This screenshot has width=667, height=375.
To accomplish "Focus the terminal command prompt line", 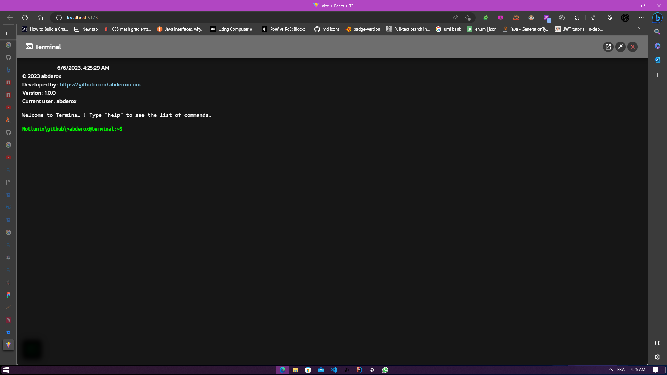I will (x=72, y=129).
